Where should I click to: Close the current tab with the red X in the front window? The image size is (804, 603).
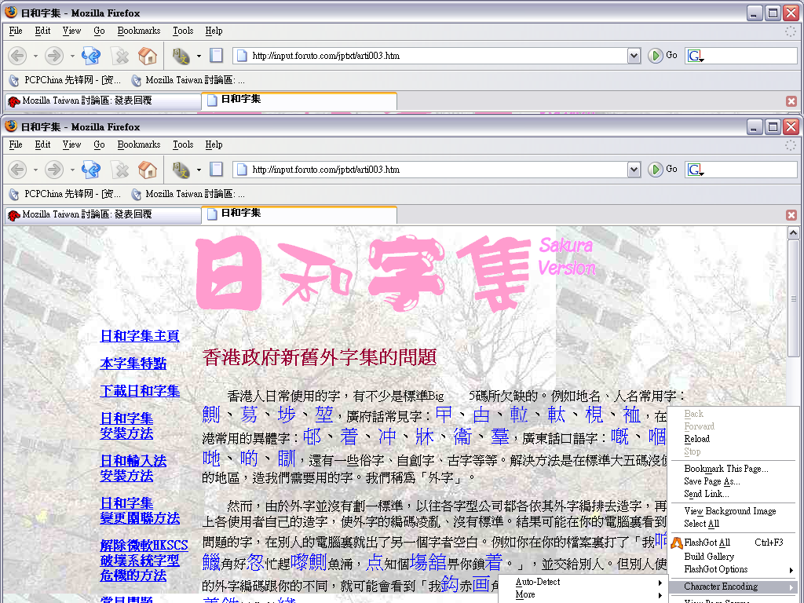[791, 215]
